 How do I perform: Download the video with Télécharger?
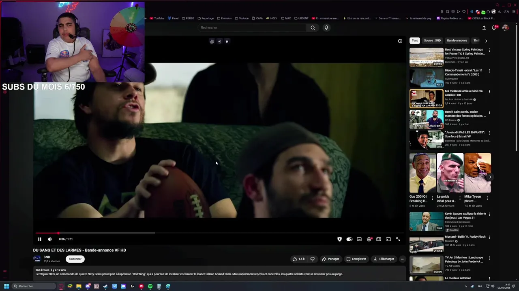(384, 259)
